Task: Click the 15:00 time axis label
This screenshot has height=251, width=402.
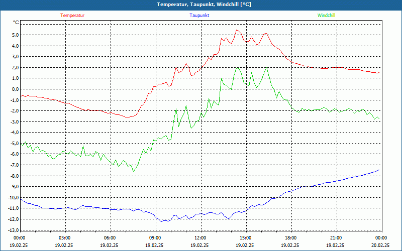Action: coord(245,238)
